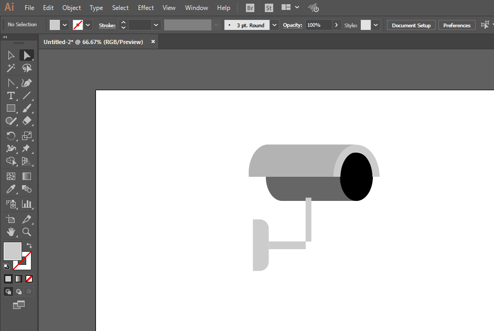Change Screen Mode at toolbar bottom

pyautogui.click(x=18, y=305)
